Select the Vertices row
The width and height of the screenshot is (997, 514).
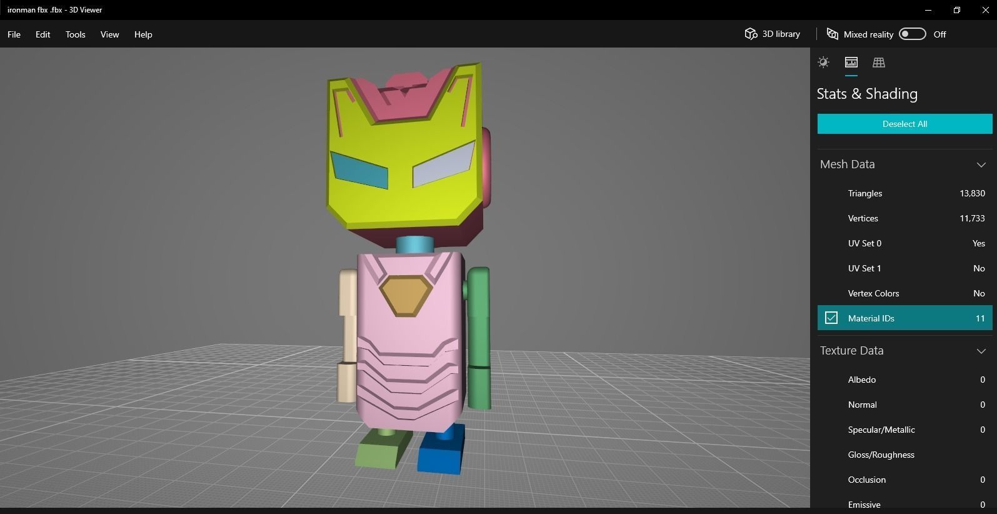tap(904, 218)
